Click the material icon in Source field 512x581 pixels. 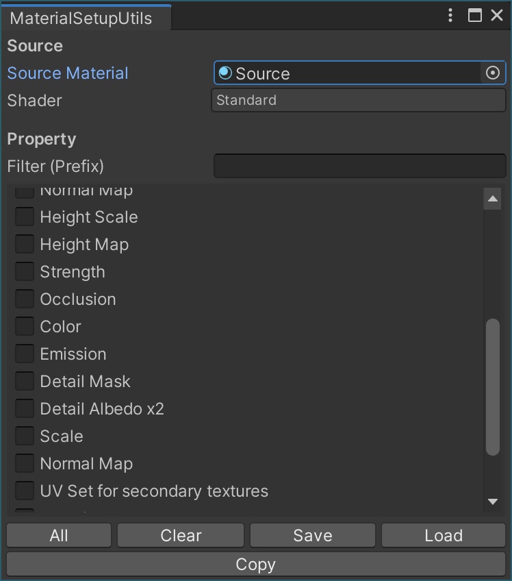point(225,73)
